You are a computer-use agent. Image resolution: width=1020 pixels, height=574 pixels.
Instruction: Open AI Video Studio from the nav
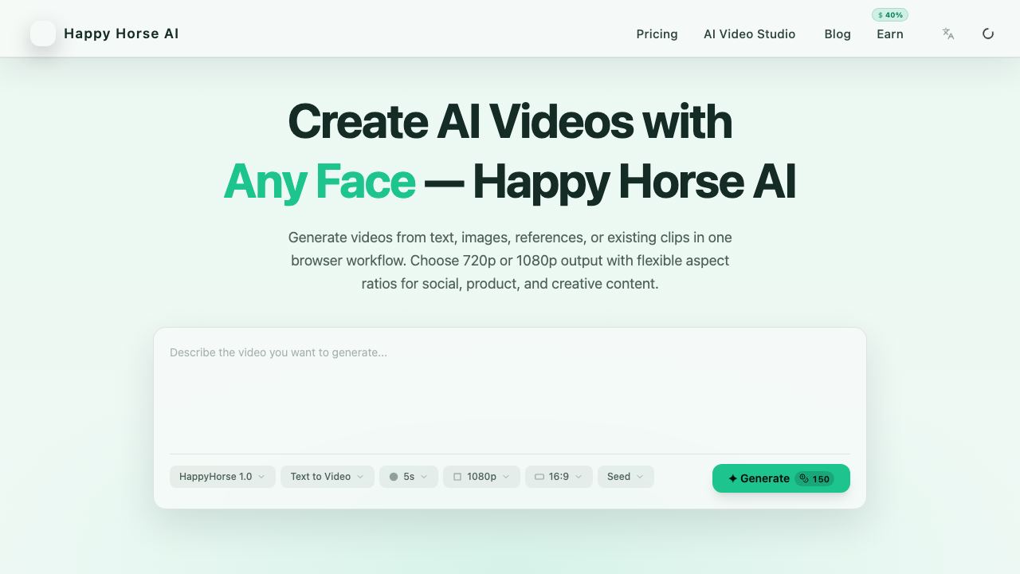(749, 34)
